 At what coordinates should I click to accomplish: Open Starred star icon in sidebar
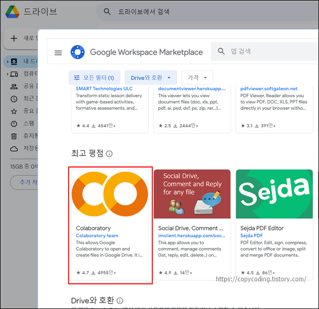[14, 111]
